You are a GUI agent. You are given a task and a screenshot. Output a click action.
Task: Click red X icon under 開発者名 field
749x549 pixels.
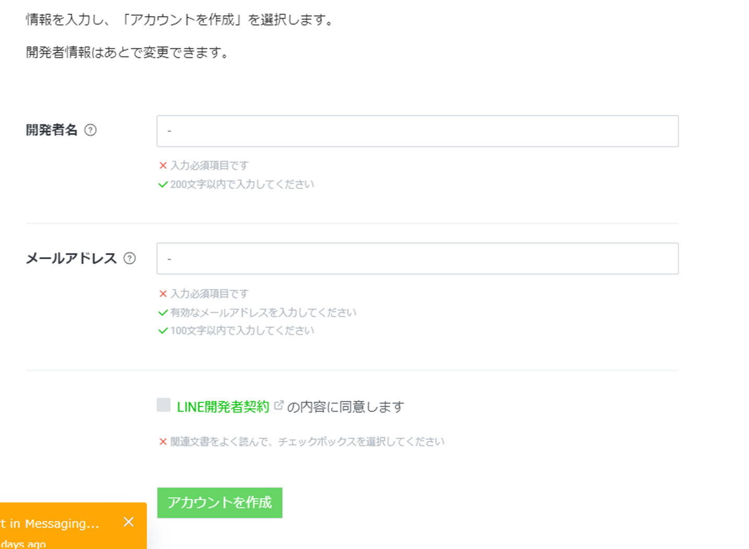(163, 166)
